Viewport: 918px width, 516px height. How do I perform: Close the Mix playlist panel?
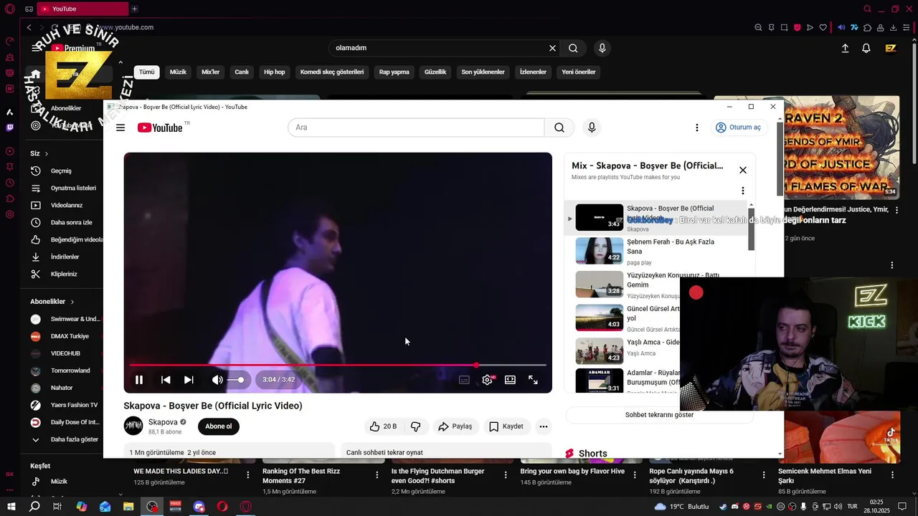743,170
